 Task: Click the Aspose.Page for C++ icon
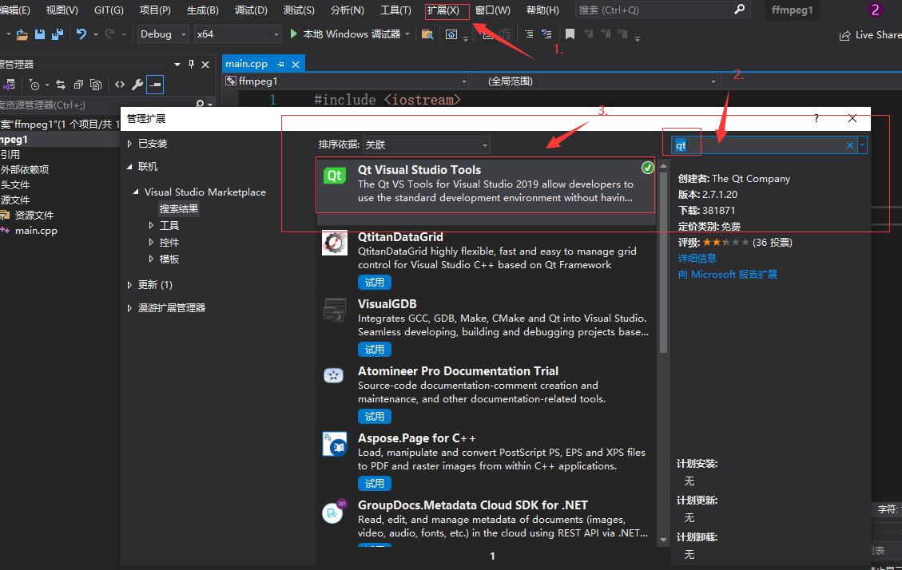click(335, 444)
